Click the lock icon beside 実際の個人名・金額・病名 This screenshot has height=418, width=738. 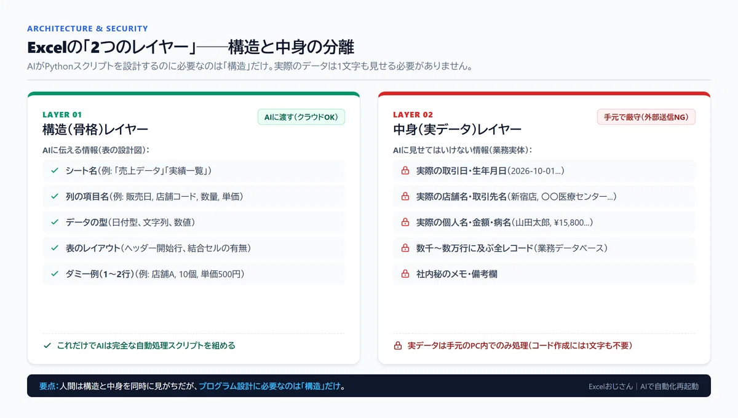tap(405, 222)
